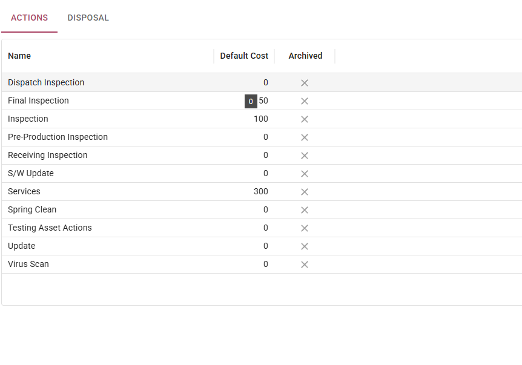The height and width of the screenshot is (365, 522).
Task: Toggle archived status for Virus Scan
Action: click(305, 265)
